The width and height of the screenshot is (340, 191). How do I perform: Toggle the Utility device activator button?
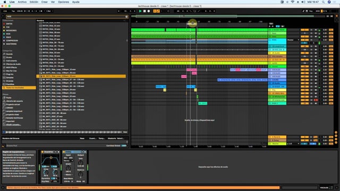tap(64, 152)
